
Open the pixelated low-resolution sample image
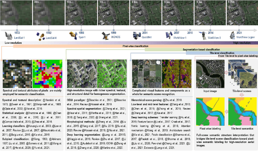[x=17, y=74]
